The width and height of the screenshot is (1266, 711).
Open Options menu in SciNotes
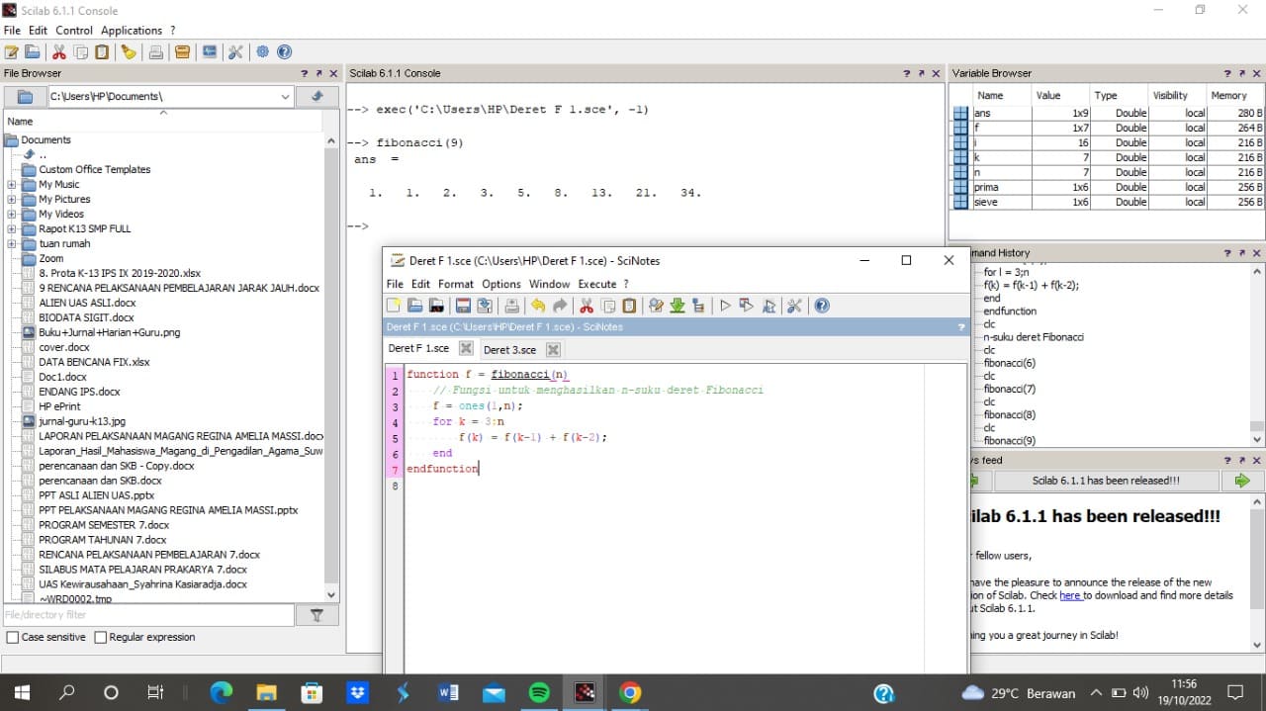click(501, 284)
